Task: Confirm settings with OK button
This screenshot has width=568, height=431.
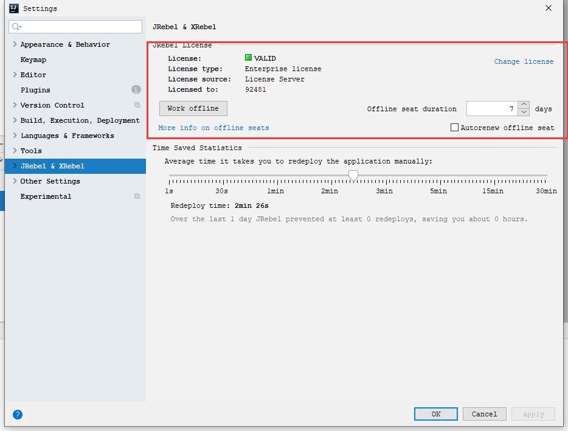Action: coord(436,414)
